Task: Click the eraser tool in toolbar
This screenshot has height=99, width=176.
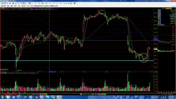Action: (x=66, y=3)
